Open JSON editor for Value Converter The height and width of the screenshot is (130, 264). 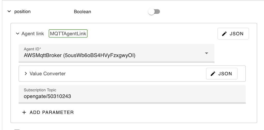coord(222,74)
